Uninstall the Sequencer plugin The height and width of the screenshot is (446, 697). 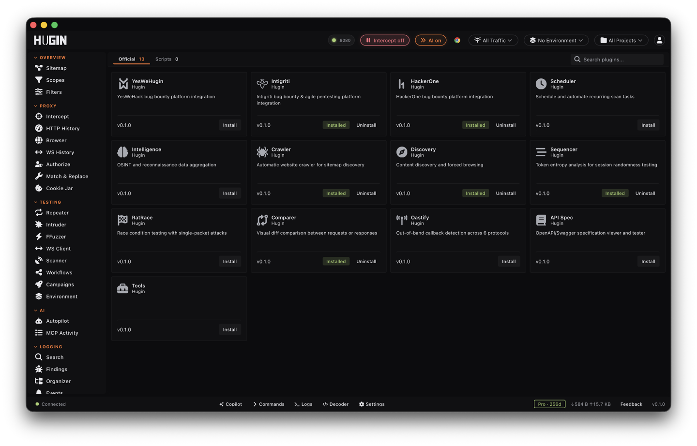[645, 193]
